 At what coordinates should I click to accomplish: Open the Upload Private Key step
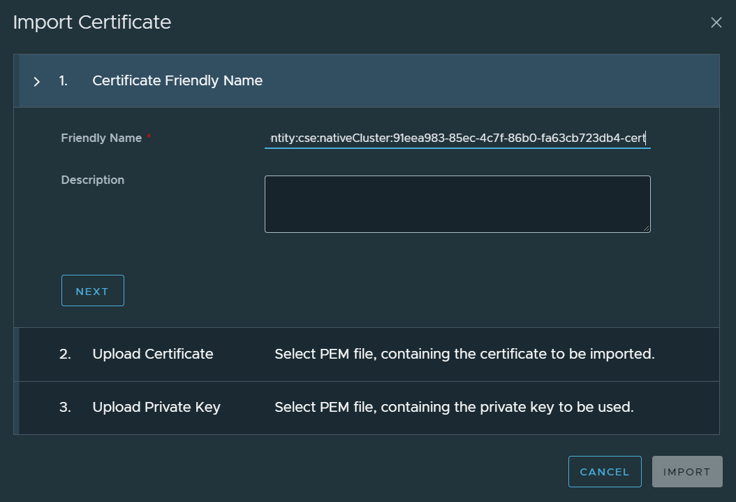(x=156, y=407)
